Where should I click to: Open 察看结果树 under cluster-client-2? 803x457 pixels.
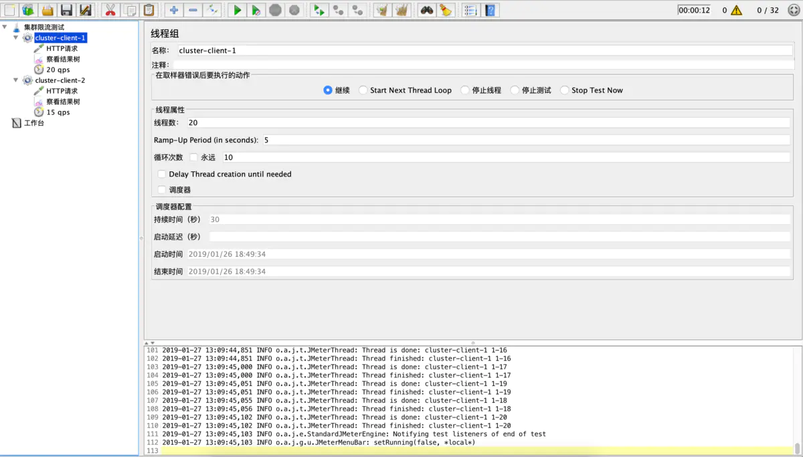click(63, 102)
